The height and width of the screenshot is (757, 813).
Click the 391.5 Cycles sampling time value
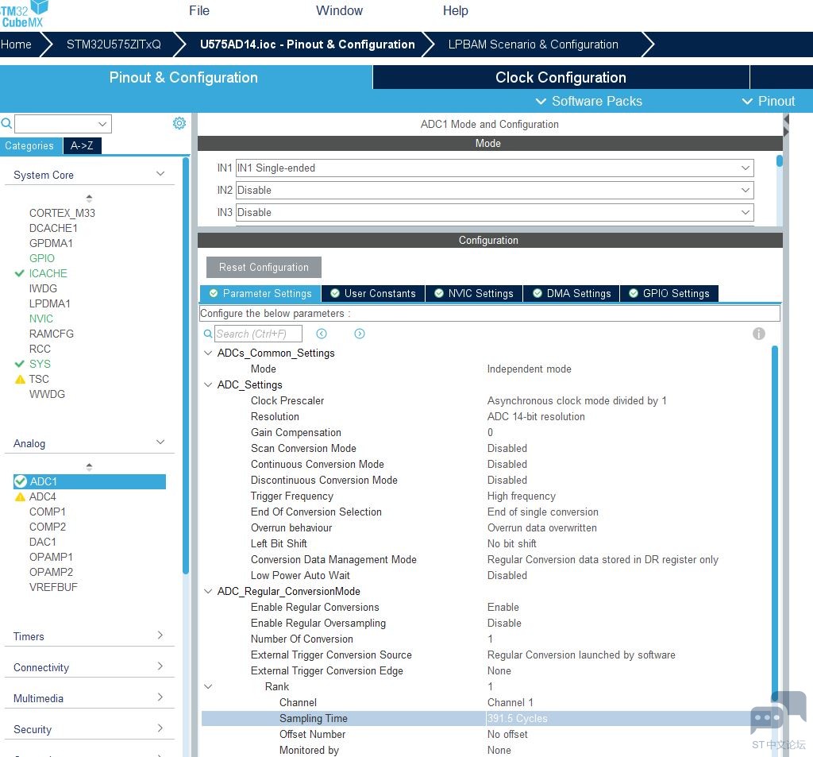click(518, 719)
